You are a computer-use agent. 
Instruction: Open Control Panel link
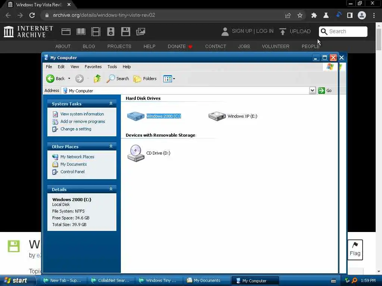[72, 172]
